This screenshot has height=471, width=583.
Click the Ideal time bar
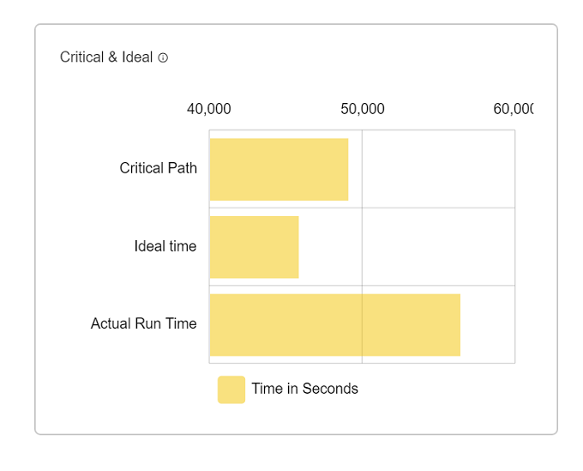pyautogui.click(x=255, y=247)
